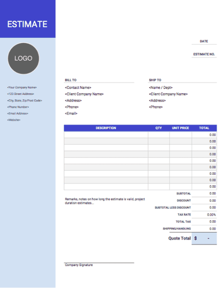Click the SHIPPING/HANDLING value 0.00
This screenshot has height=288, width=219.
point(212,229)
